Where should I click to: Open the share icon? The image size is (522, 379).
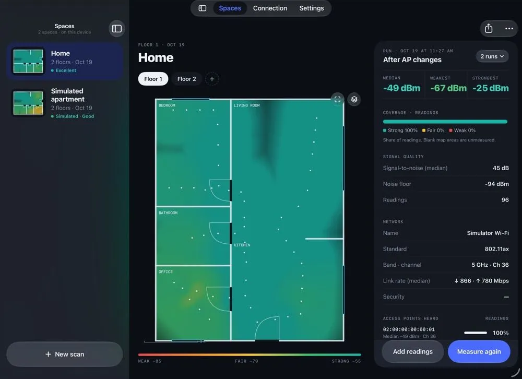pyautogui.click(x=489, y=28)
